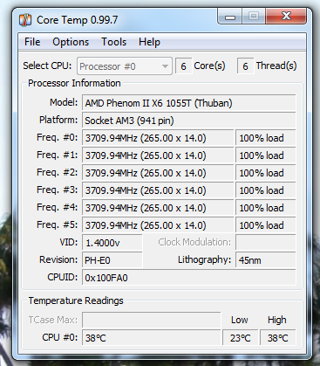
Task: Close the Core Temp window
Action: (x=286, y=16)
